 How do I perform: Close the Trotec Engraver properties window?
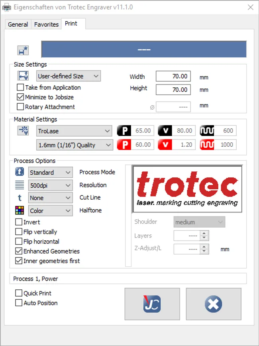pos(250,7)
